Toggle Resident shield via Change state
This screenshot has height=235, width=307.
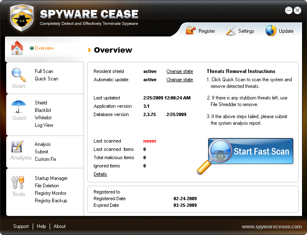pyautogui.click(x=180, y=71)
